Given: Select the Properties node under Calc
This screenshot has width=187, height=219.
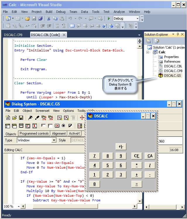Looking at the screenshot, I should pyautogui.click(x=171, y=57).
